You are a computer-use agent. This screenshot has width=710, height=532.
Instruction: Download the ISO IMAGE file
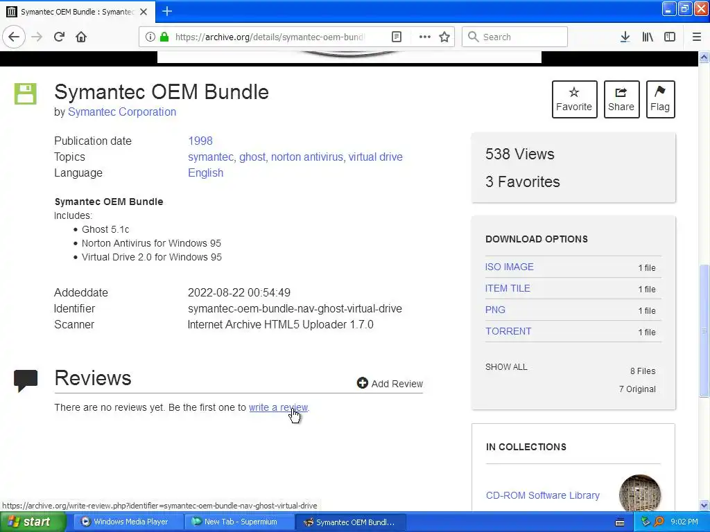click(510, 267)
